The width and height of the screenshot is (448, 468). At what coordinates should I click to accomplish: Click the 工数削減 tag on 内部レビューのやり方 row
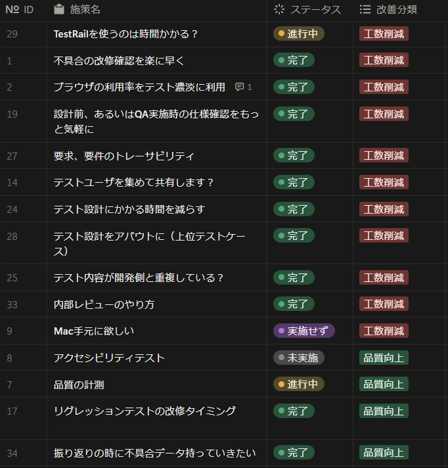384,304
